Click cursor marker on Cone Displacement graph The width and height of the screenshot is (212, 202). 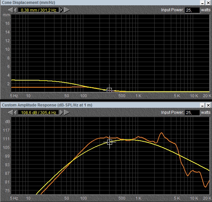coord(109,90)
